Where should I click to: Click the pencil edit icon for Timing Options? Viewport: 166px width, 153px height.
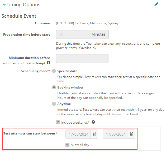pyautogui.click(x=156, y=4)
